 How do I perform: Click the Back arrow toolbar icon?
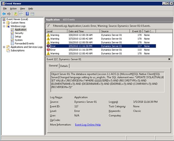pos(4,14)
